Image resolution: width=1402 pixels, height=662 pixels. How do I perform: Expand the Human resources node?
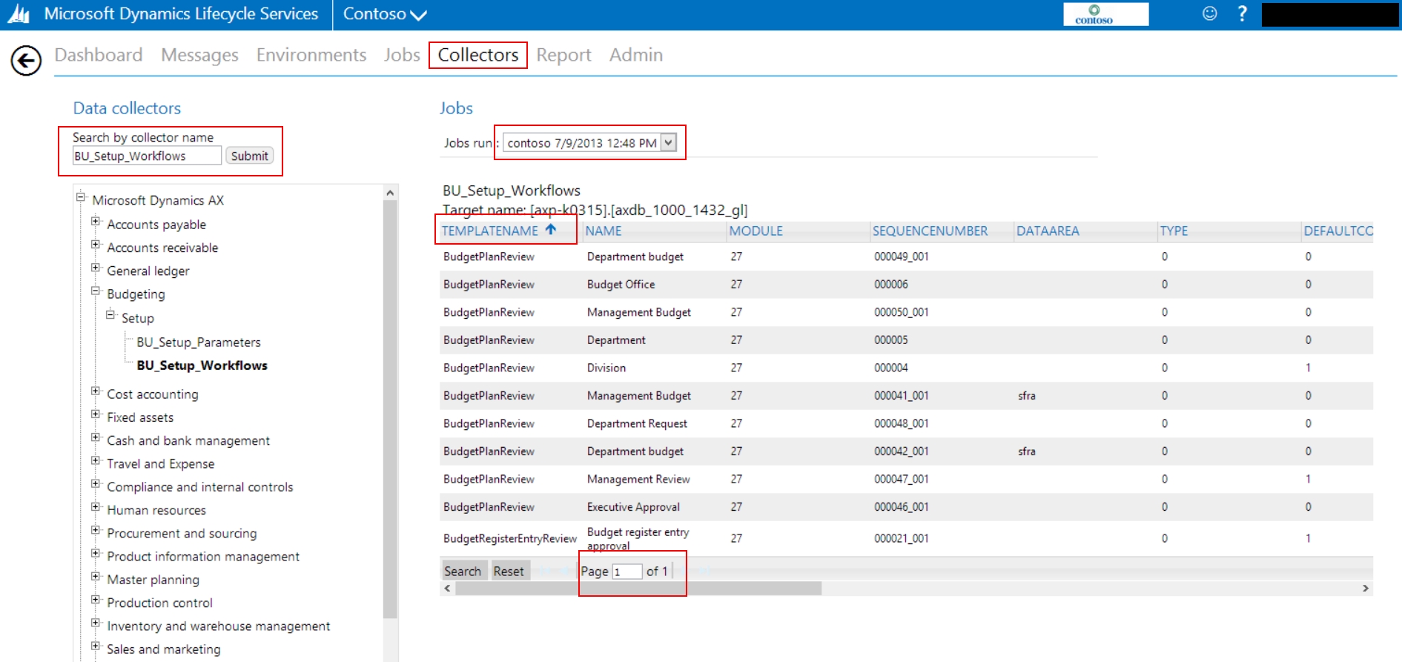96,507
